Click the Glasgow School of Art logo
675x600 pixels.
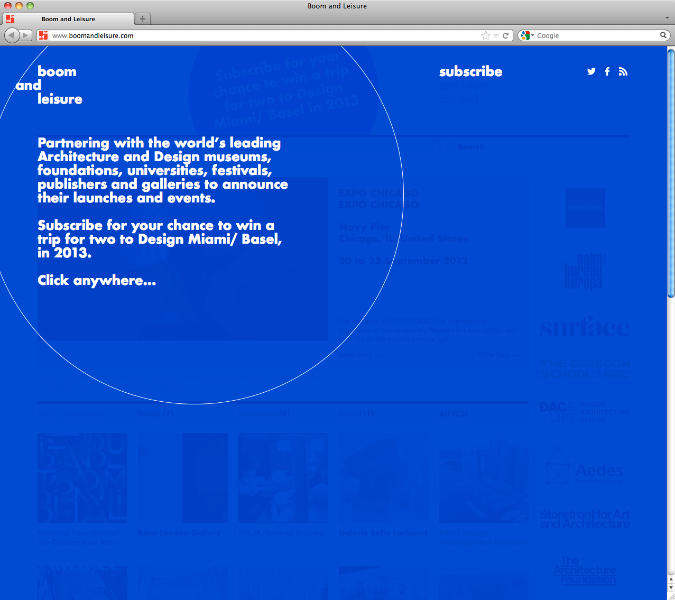585,368
